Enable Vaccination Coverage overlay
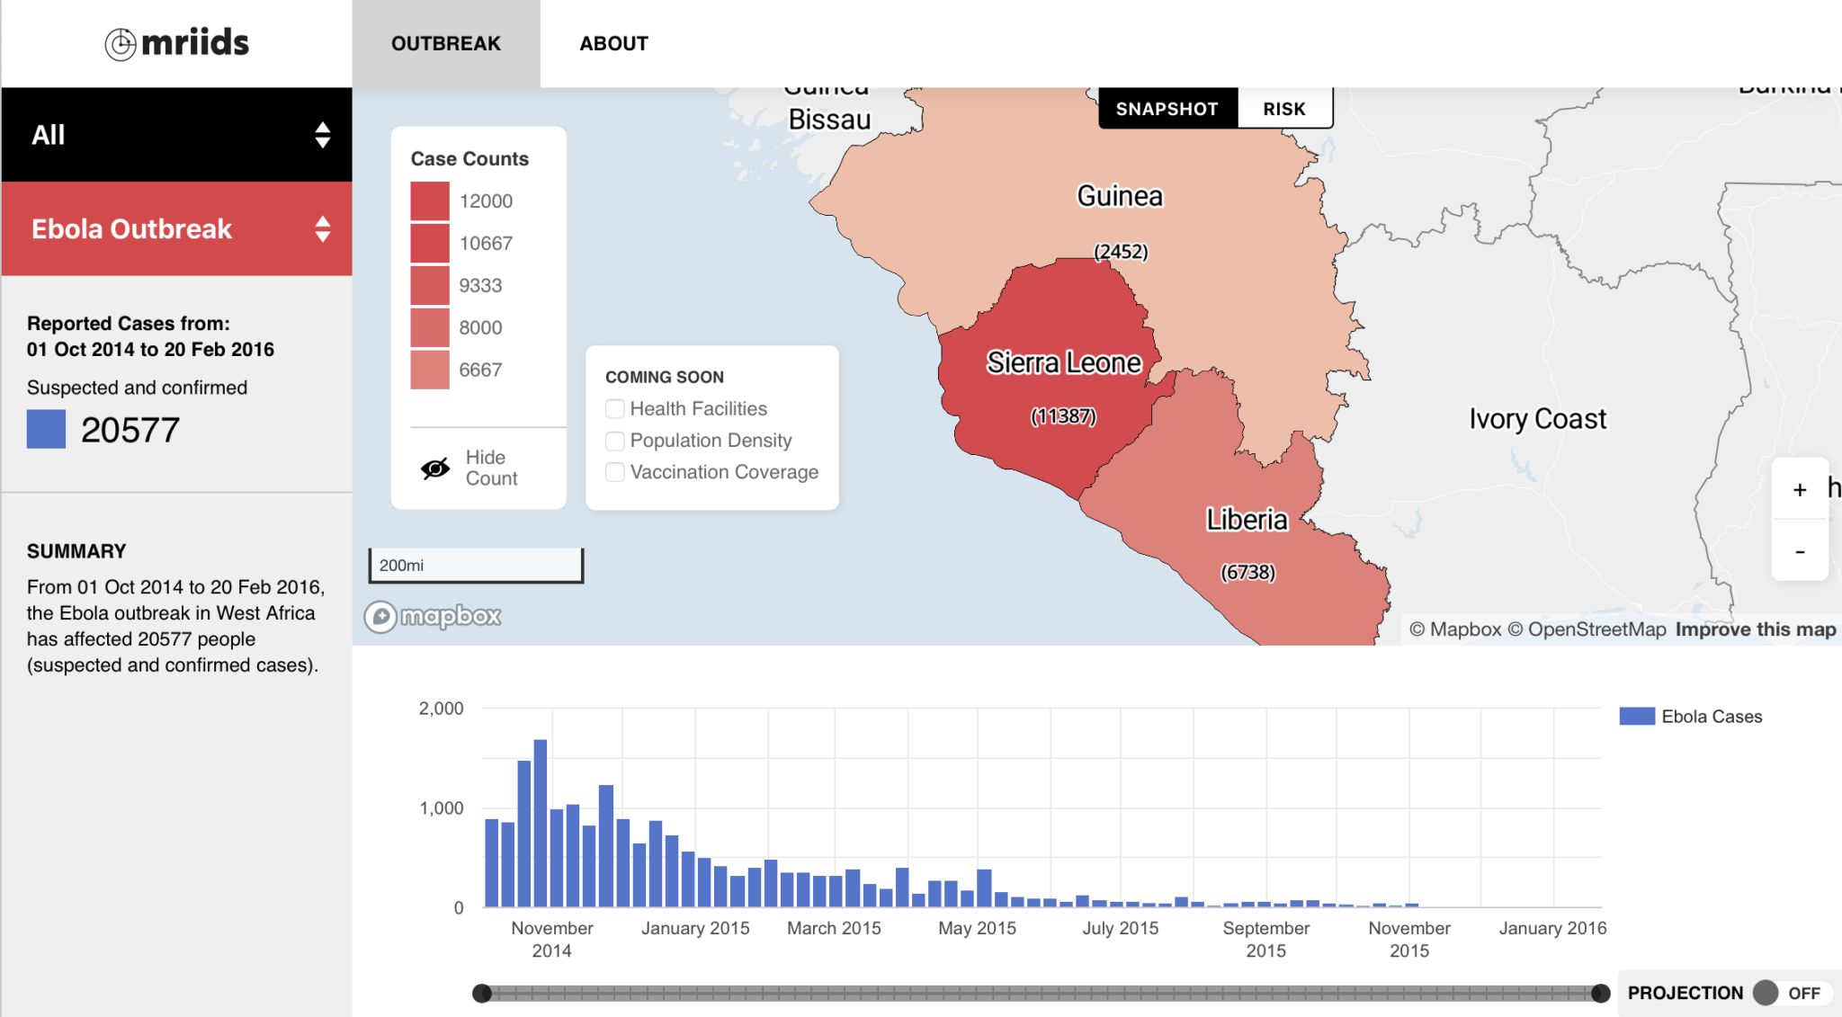Screen dimensions: 1842x1017 click(614, 471)
